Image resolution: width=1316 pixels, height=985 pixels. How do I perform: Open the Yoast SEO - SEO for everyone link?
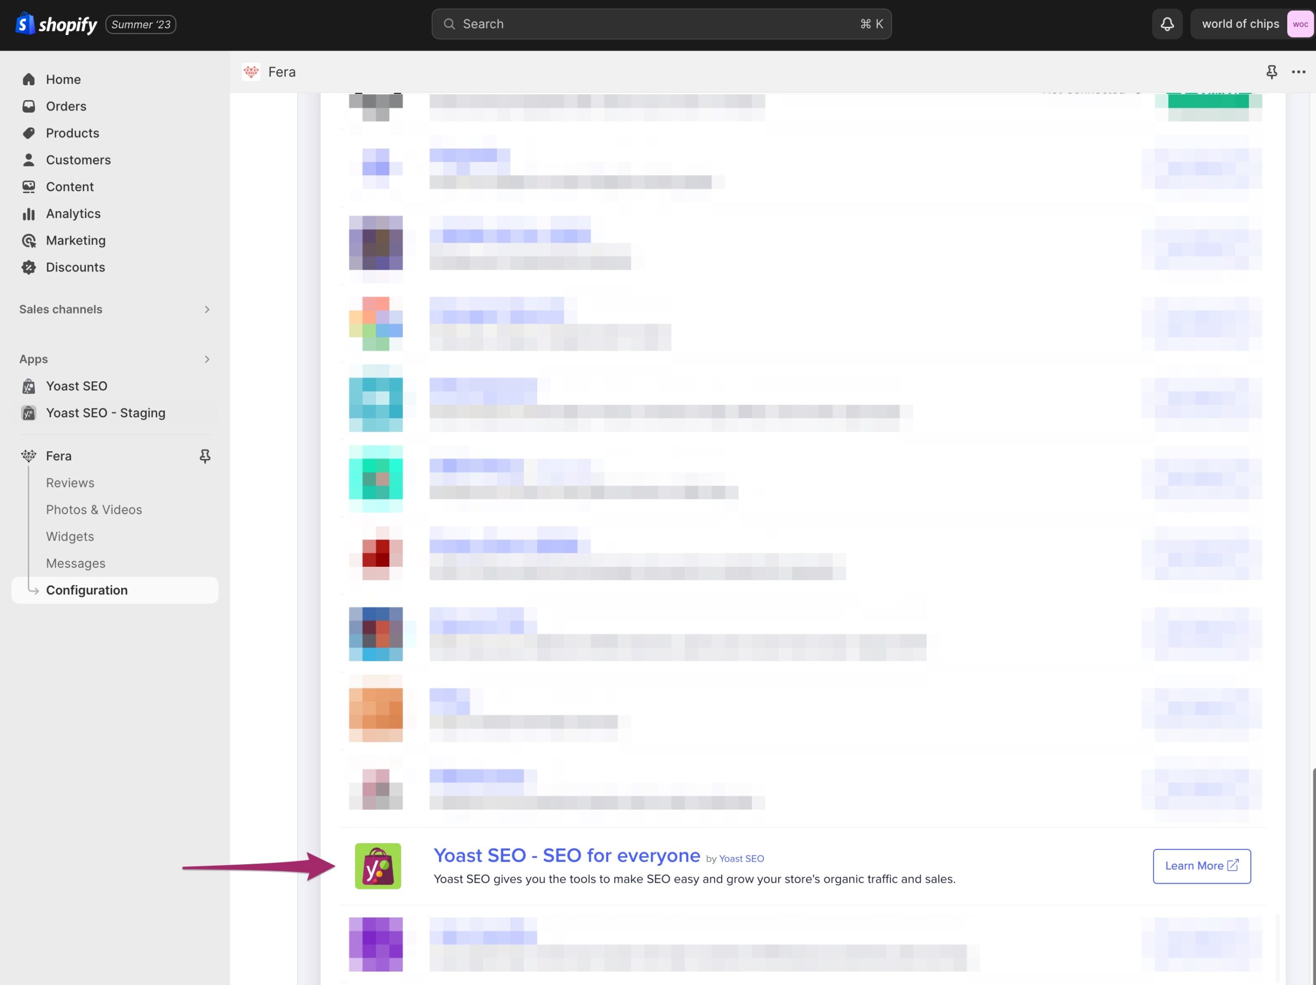click(566, 856)
